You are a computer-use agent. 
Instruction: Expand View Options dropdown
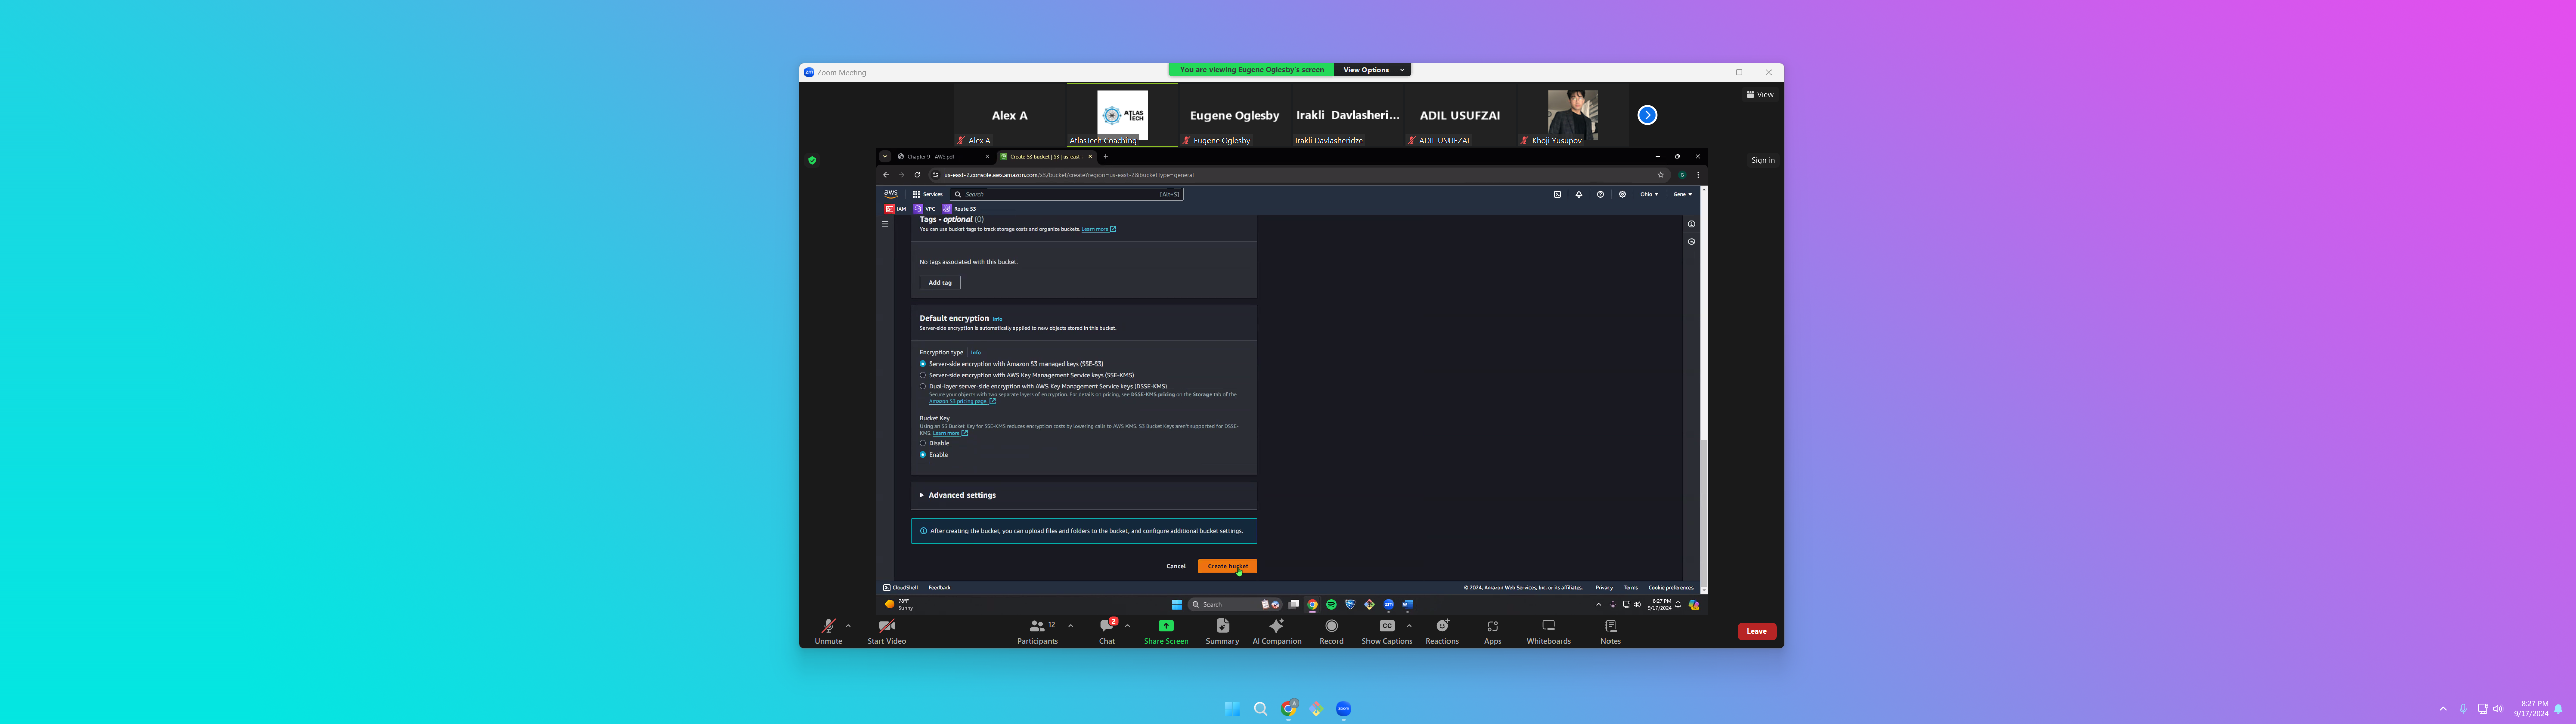point(1372,70)
